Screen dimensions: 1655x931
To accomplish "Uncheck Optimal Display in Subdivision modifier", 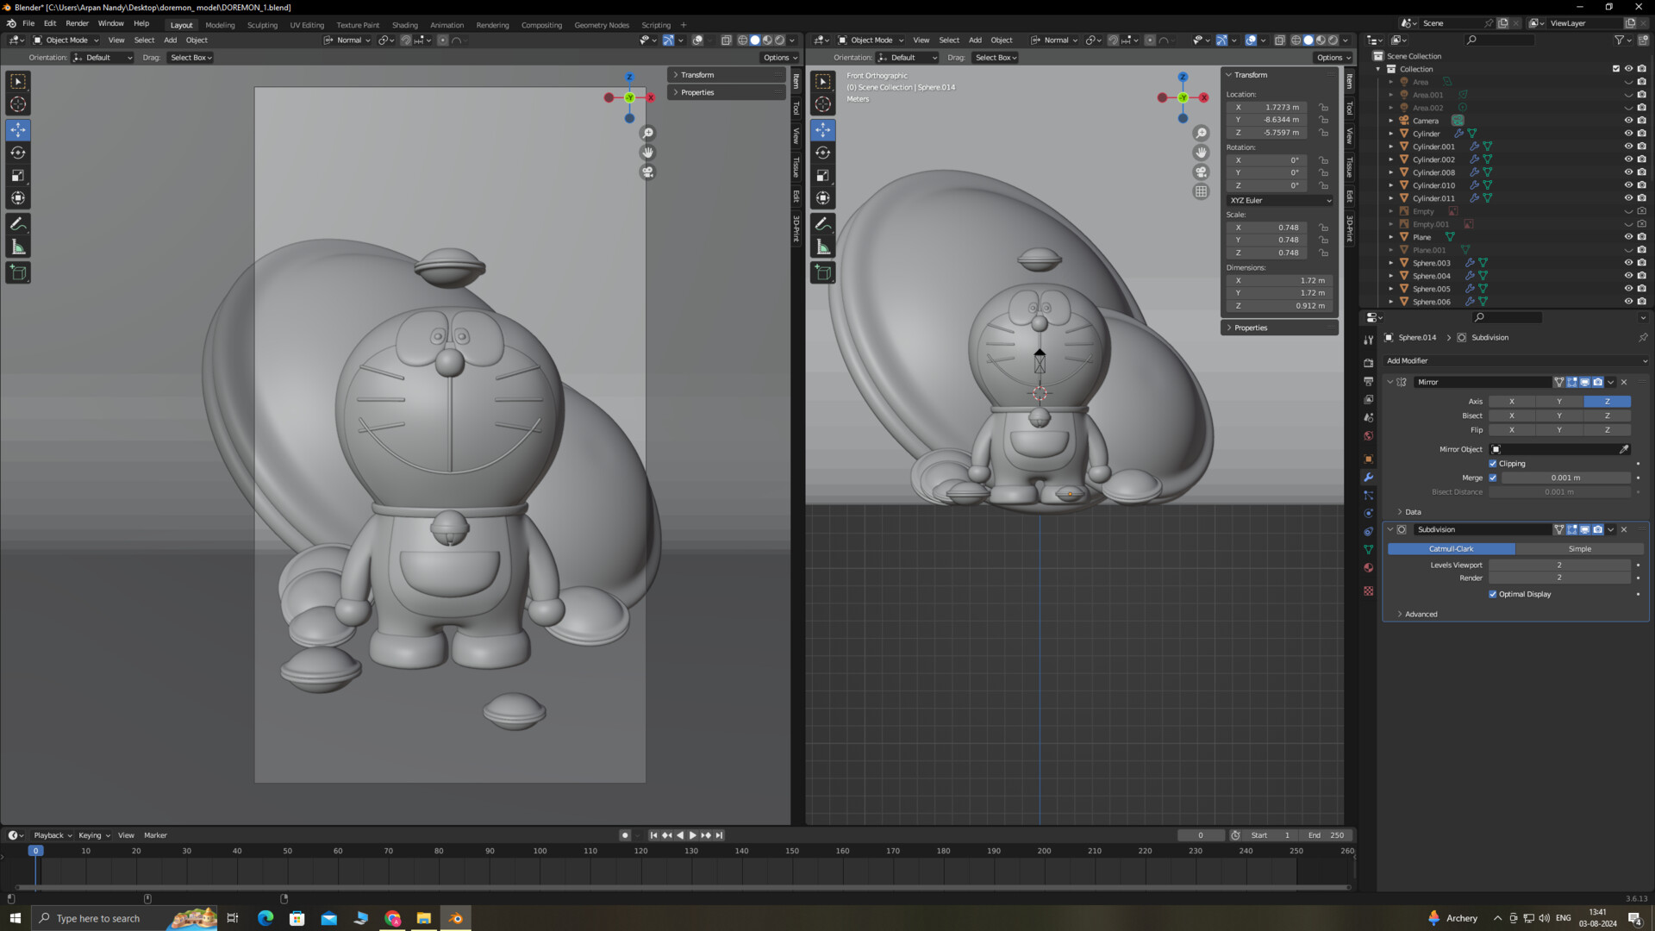I will 1493,594.
